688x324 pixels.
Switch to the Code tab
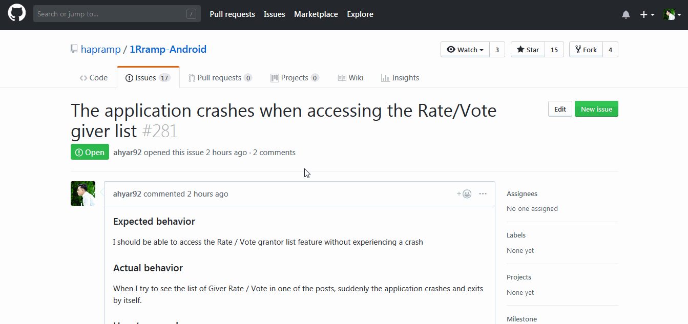94,78
